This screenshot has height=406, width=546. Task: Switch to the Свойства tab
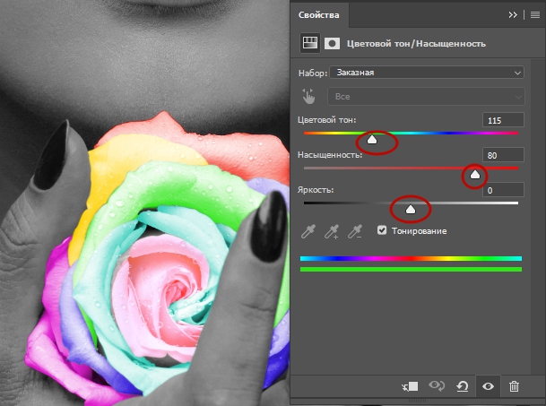coord(318,15)
